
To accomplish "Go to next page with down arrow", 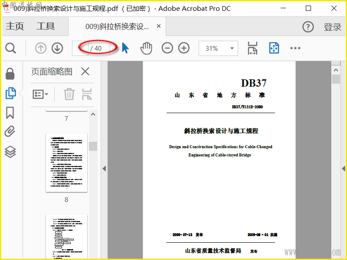I will (x=57, y=48).
